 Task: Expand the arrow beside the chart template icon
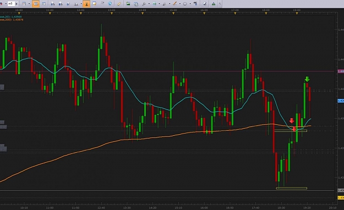click(x=29, y=4)
